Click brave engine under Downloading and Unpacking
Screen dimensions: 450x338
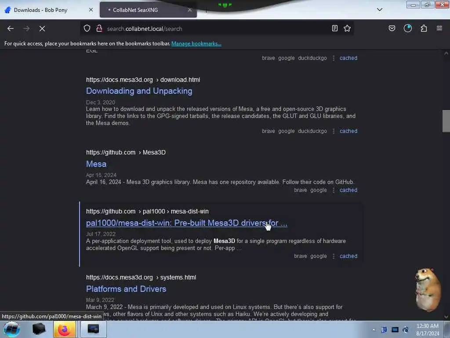click(269, 131)
